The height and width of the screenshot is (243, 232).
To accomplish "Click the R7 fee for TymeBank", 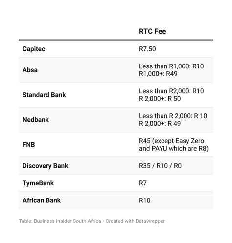I will 143,183.
